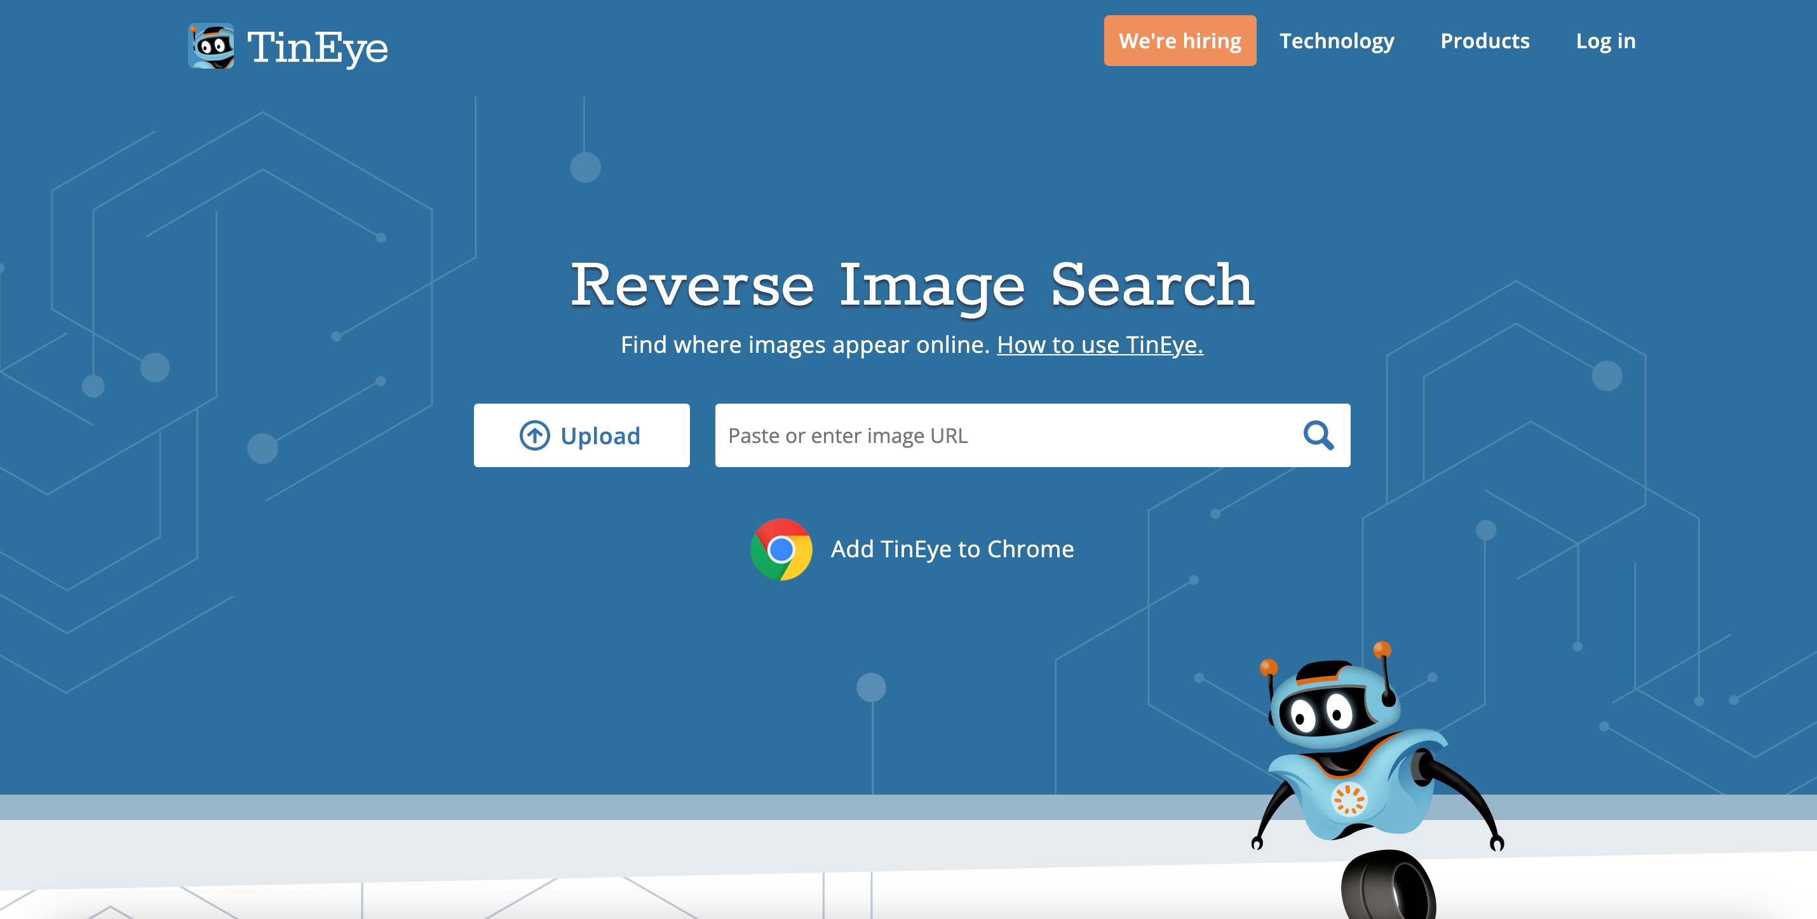The height and width of the screenshot is (919, 1817).
Task: Select Add TinEye to Chrome text
Action: [952, 549]
